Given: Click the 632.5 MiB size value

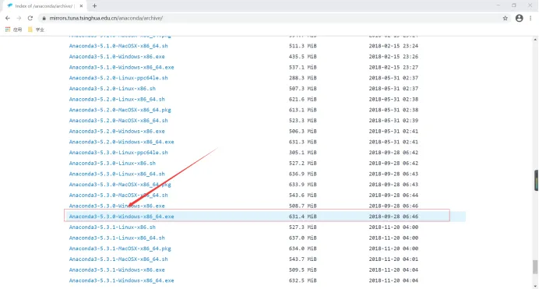Looking at the screenshot, I should pyautogui.click(x=302, y=280).
